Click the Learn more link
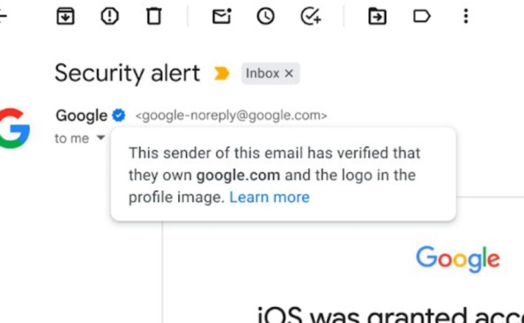 [269, 197]
